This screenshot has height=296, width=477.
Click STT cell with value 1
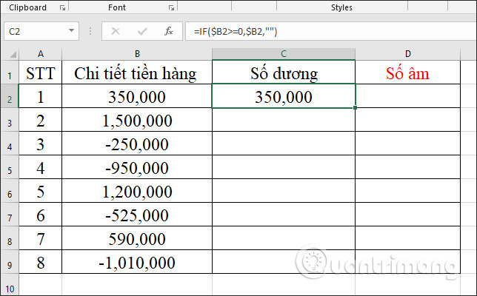[41, 96]
